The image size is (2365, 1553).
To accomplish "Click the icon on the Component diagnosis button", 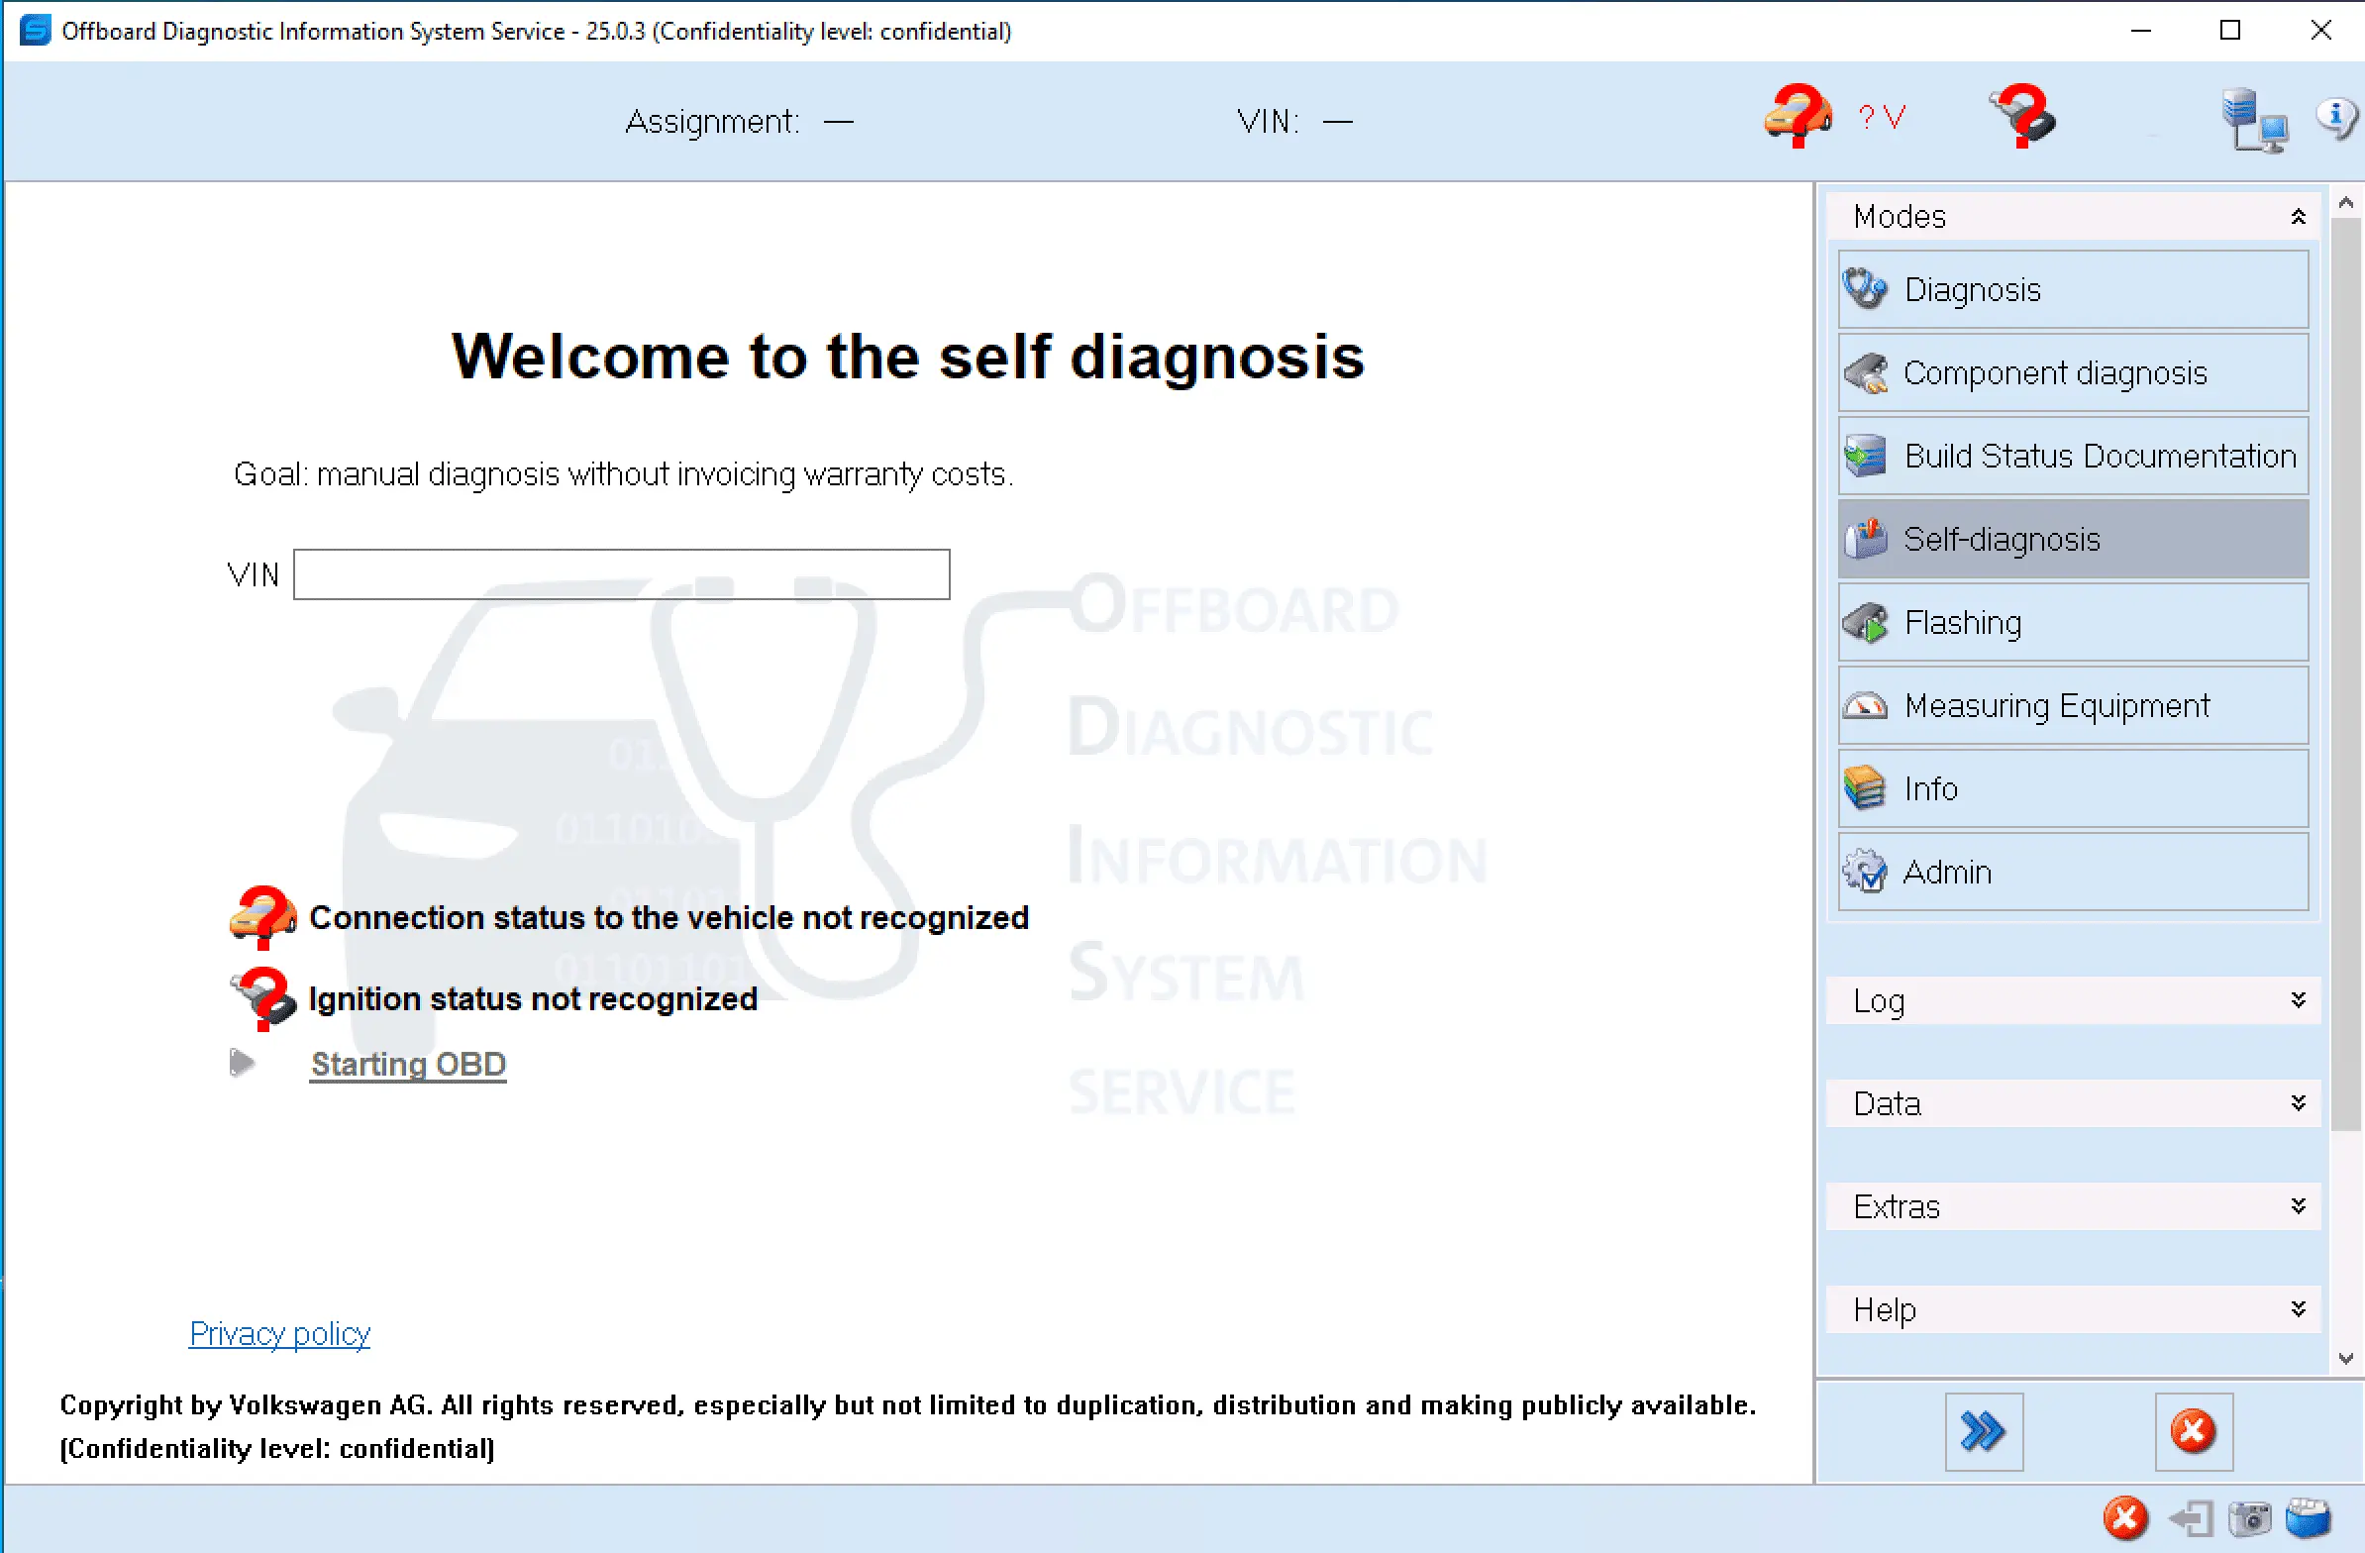I will (x=1865, y=373).
